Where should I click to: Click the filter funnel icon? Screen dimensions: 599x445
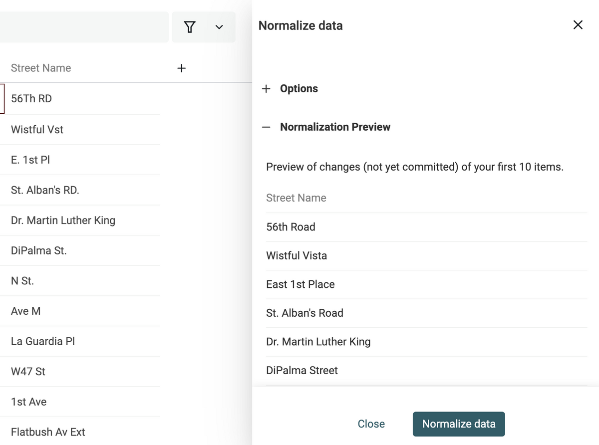(x=190, y=27)
